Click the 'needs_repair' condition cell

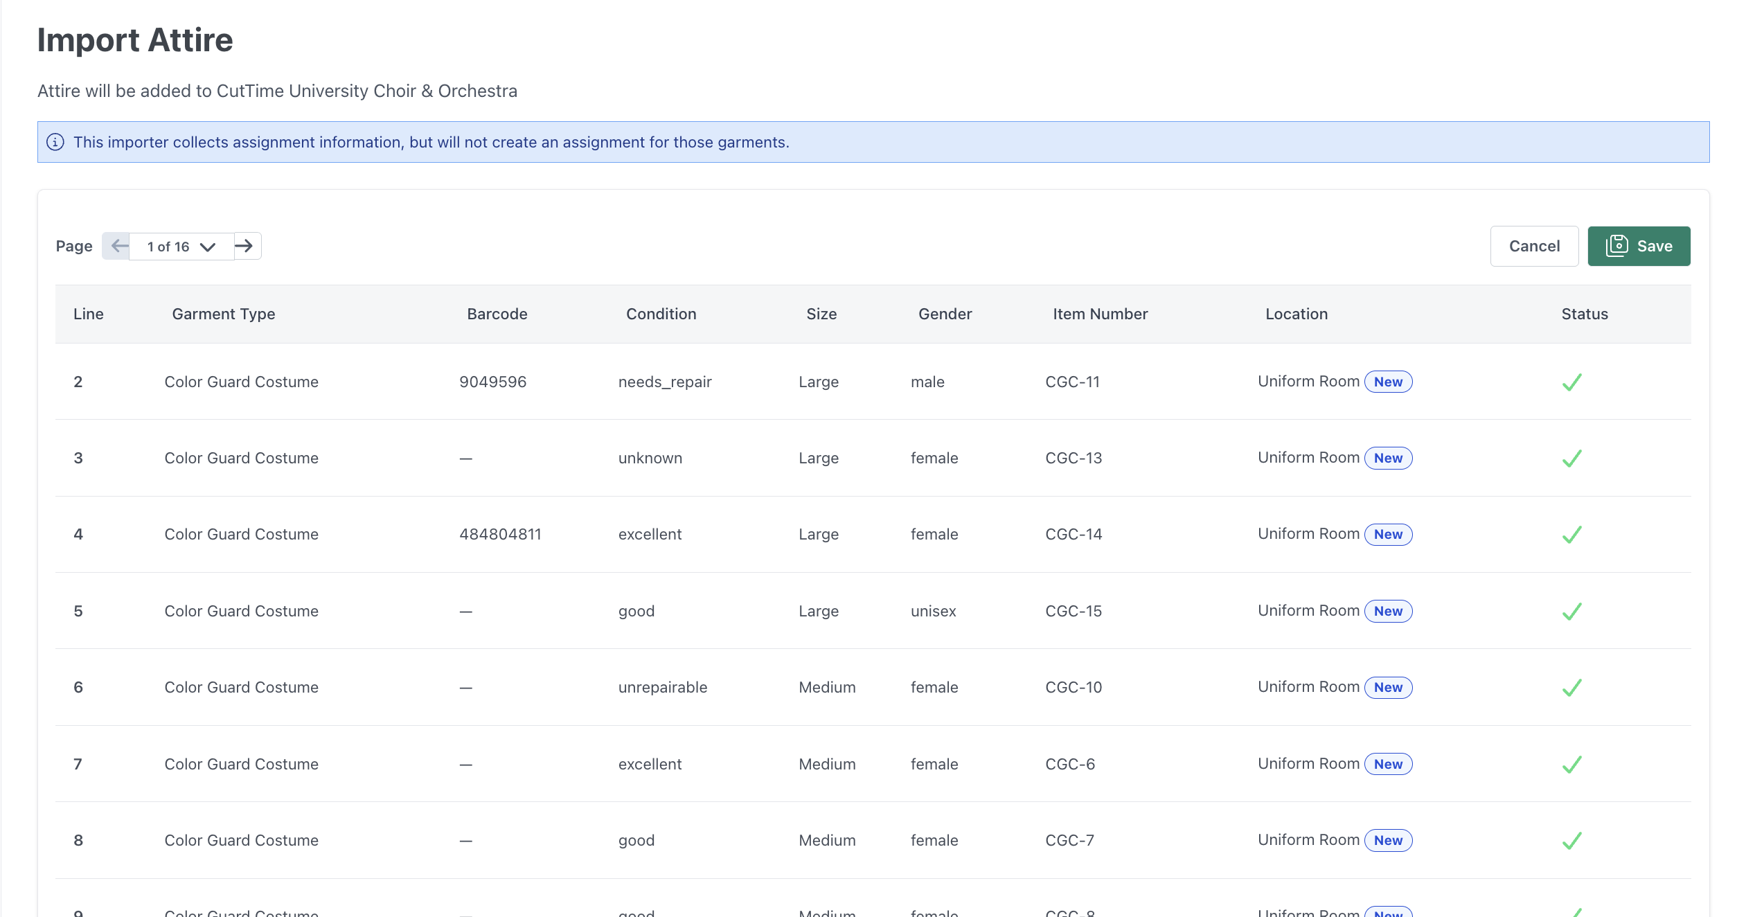tap(664, 382)
